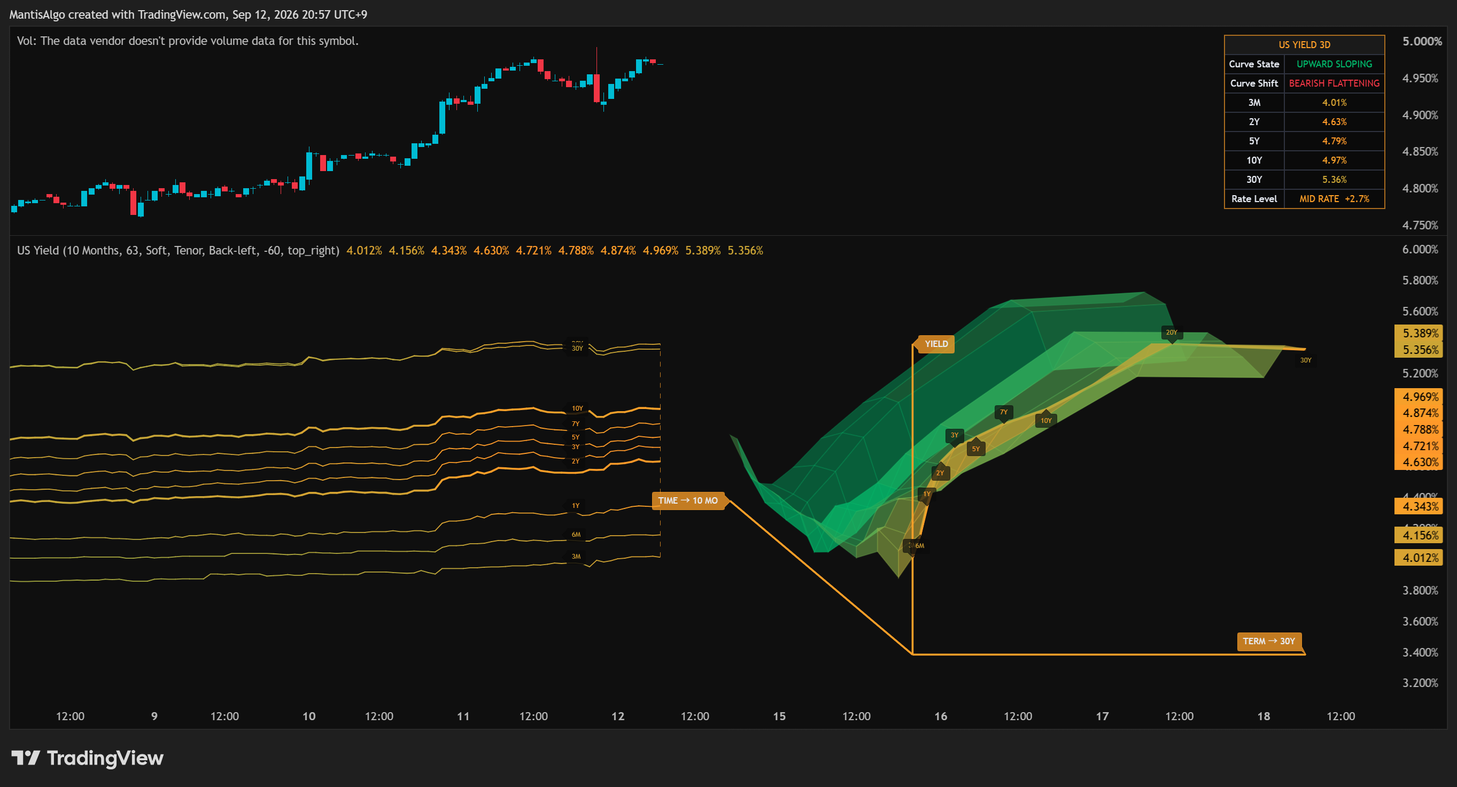
Task: Click the 5.000% label on the upper price axis
Action: pos(1422,41)
